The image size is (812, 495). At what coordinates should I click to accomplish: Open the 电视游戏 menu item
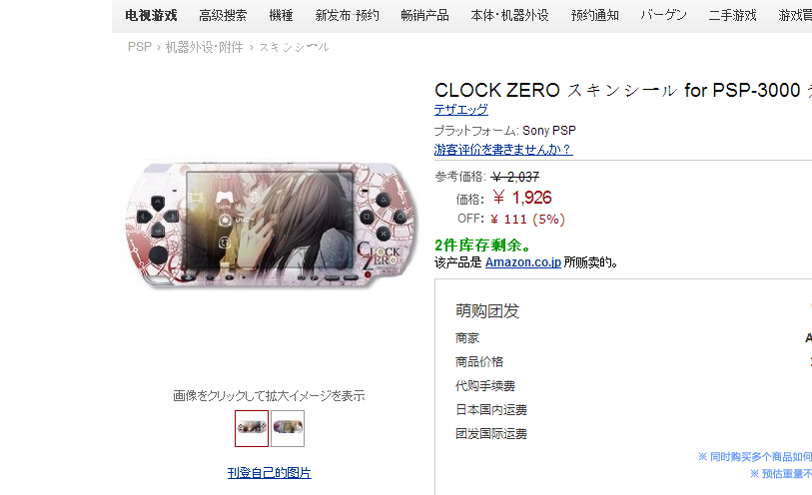151,16
